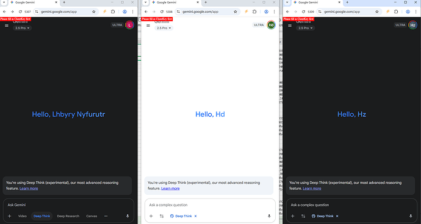This screenshot has width=421, height=224.
Task: Open extensions puzzle icon in middle window
Action: click(x=254, y=12)
